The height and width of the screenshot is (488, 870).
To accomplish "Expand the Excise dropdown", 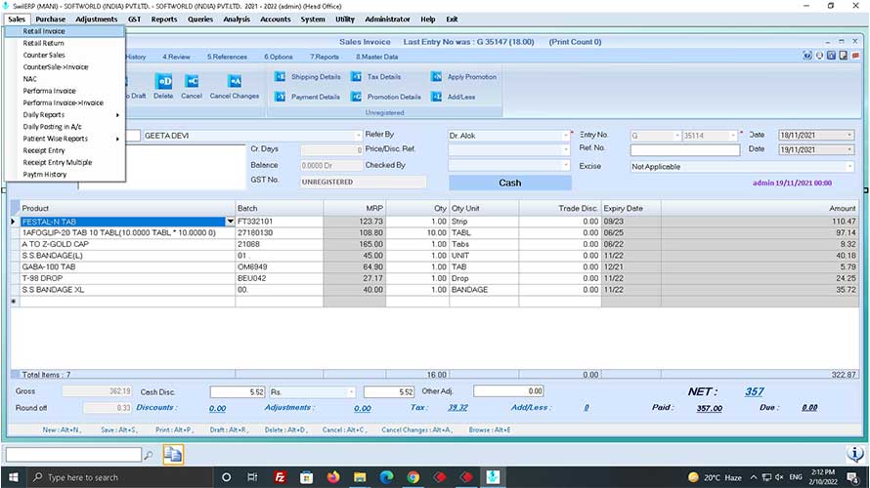I will click(x=848, y=167).
